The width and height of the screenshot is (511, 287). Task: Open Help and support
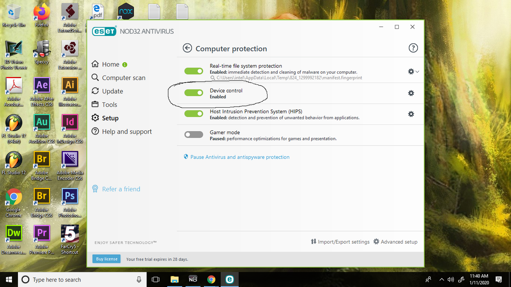click(x=121, y=132)
